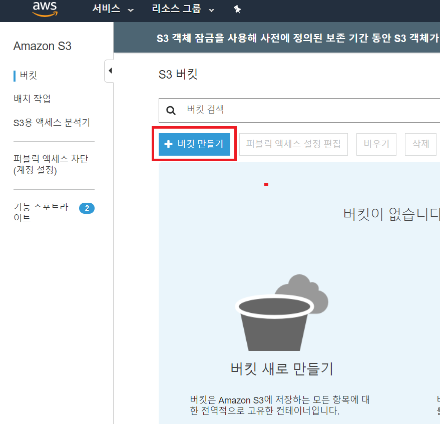Open 배치 작업 in the sidebar

coord(32,99)
